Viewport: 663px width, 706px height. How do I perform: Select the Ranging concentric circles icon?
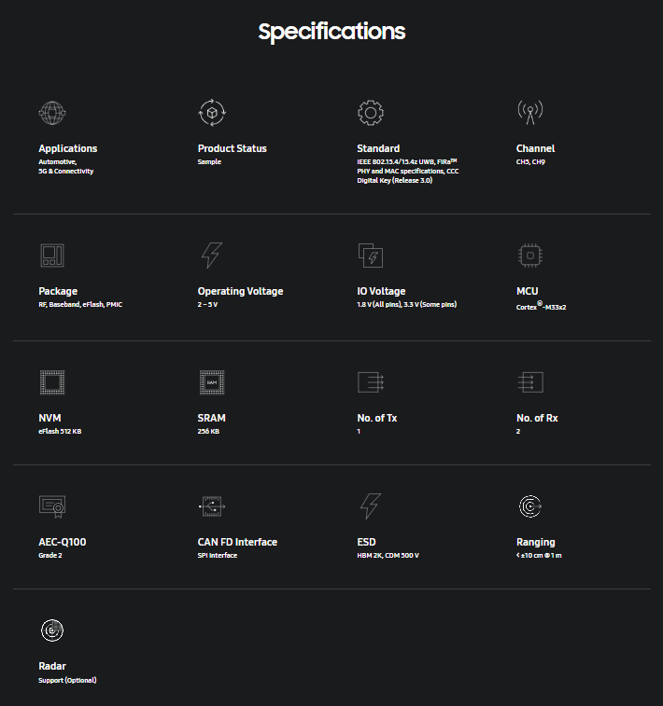(x=530, y=506)
